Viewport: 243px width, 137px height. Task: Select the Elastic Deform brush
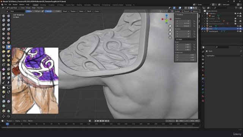pyautogui.click(x=3, y=51)
